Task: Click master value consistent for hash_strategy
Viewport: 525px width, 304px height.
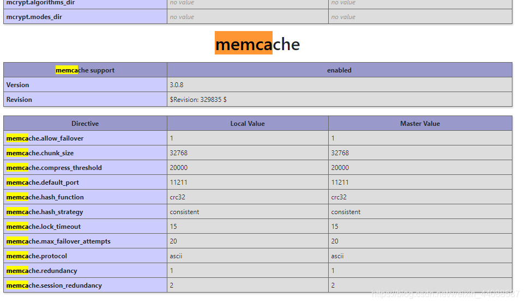Action: 346,212
